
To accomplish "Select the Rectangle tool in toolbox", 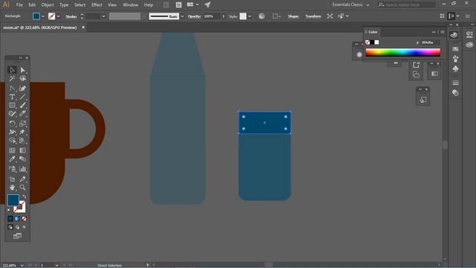I will (12, 106).
